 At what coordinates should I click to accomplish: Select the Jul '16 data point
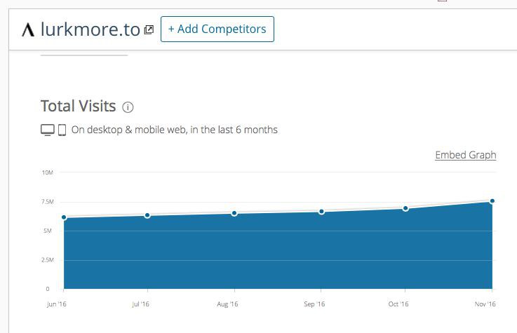pyautogui.click(x=147, y=215)
